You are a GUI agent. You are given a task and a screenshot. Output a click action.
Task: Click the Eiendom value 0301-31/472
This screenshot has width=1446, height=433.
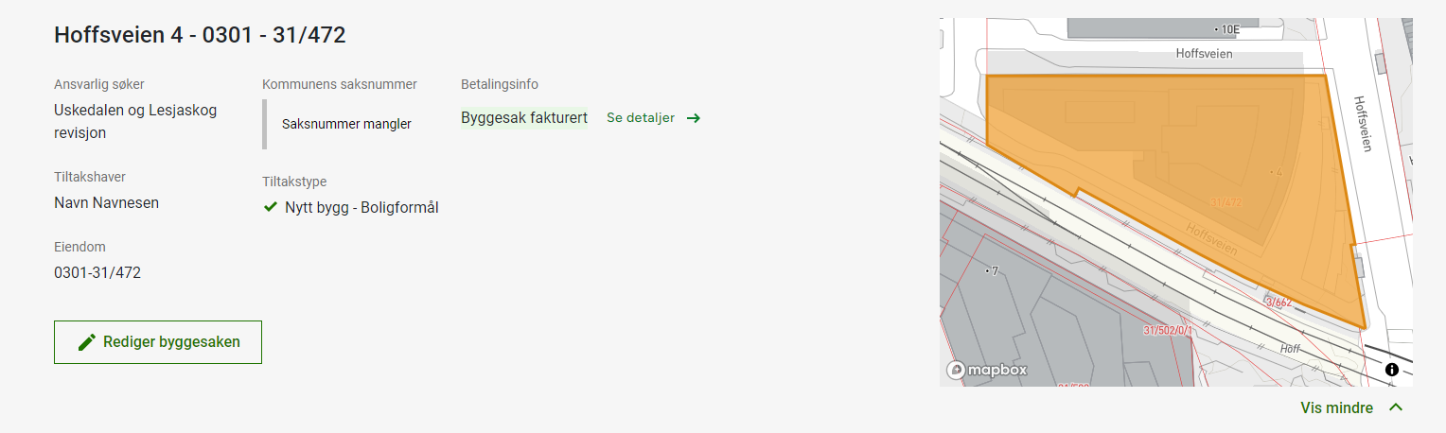point(97,272)
